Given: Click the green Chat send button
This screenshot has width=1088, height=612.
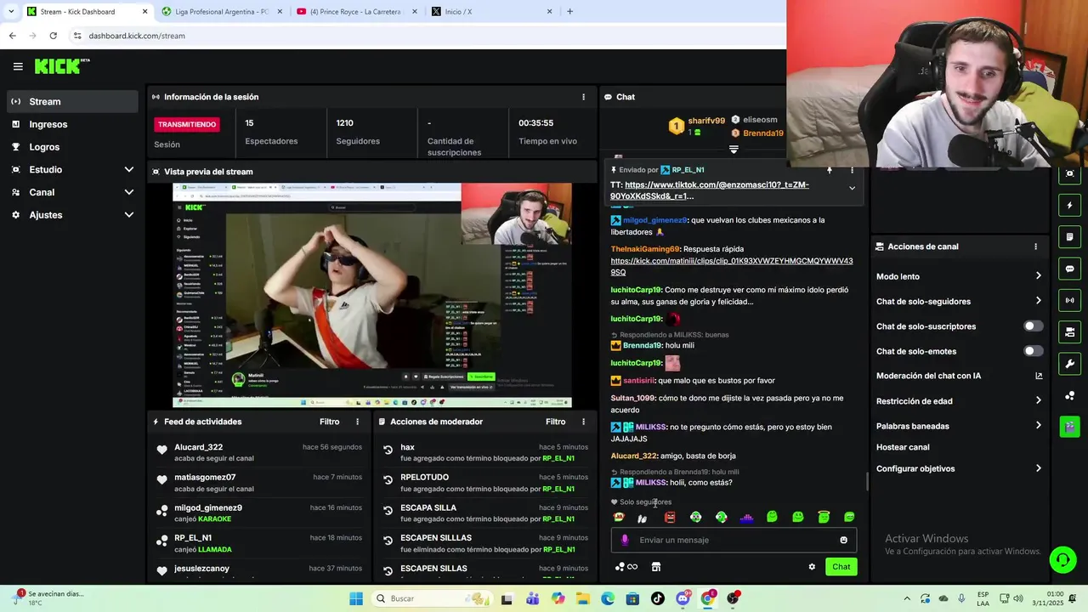Looking at the screenshot, I should coord(841,567).
